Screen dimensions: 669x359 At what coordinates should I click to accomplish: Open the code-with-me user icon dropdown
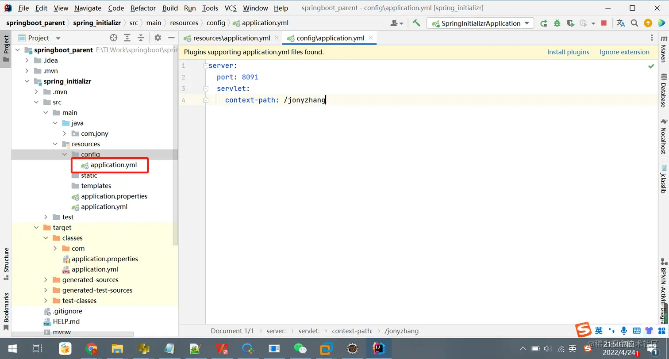[x=397, y=23]
